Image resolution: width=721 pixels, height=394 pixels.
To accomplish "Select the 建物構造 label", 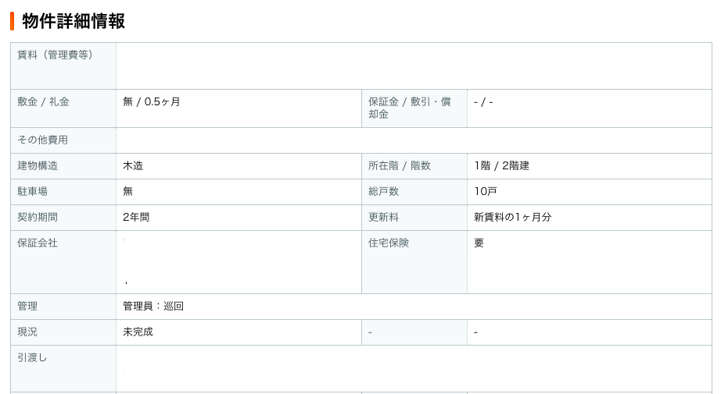I will coord(38,165).
